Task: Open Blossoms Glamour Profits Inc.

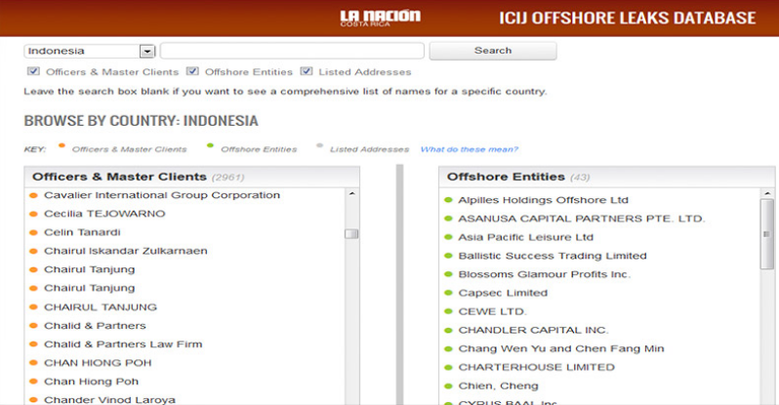Action: click(545, 274)
